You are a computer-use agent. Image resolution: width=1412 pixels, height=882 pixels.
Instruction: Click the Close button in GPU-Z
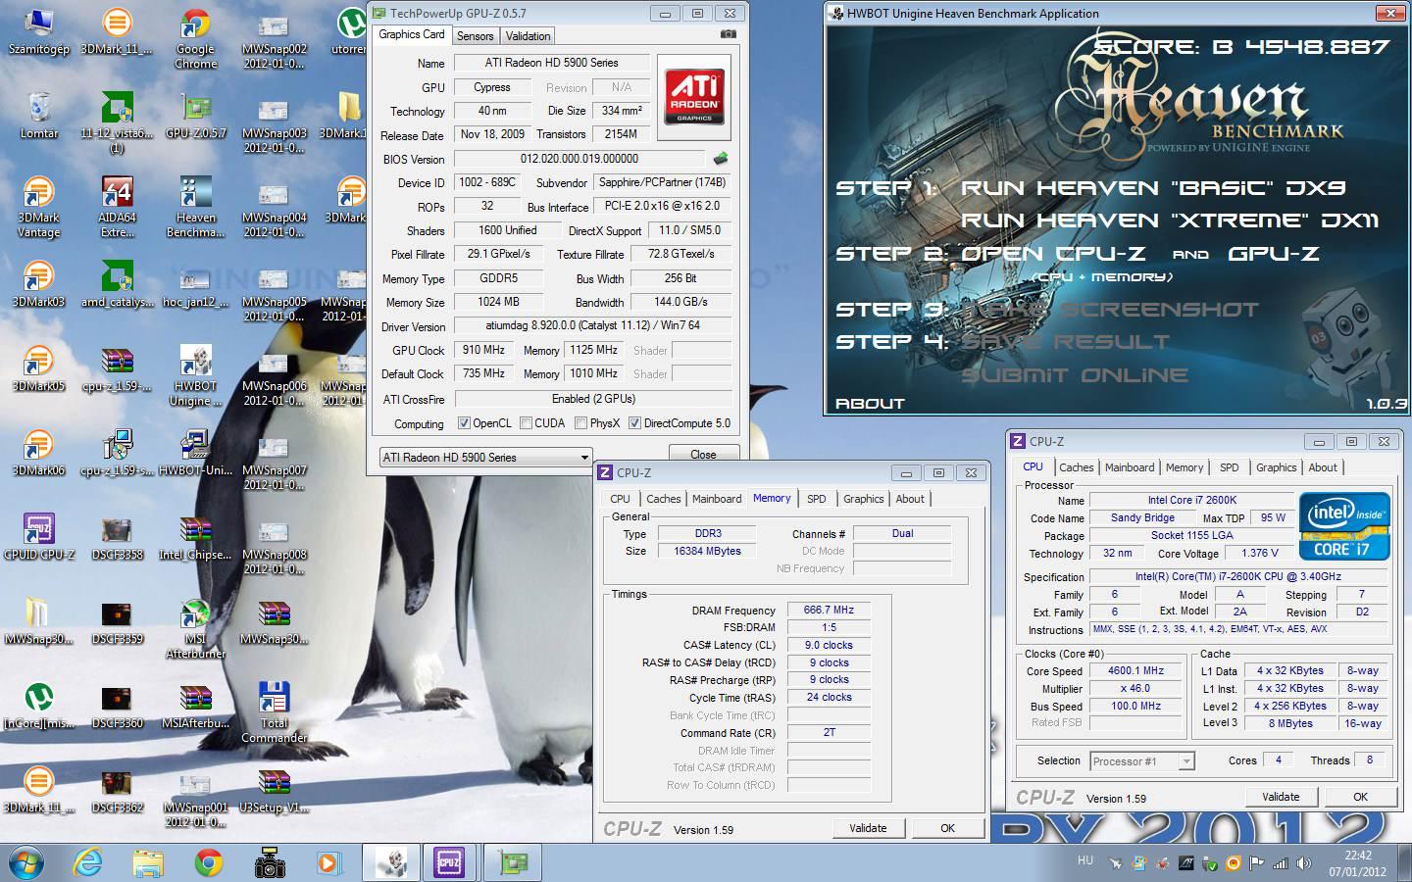point(703,454)
